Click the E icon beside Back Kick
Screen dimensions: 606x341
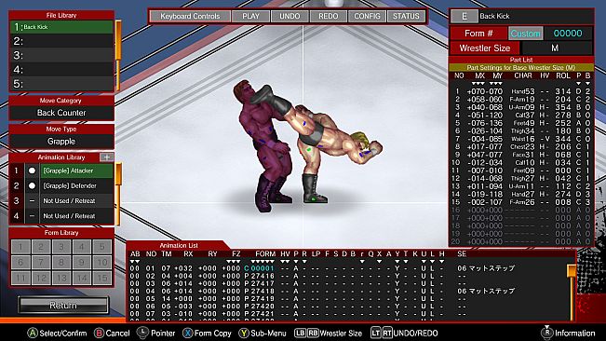coord(465,16)
